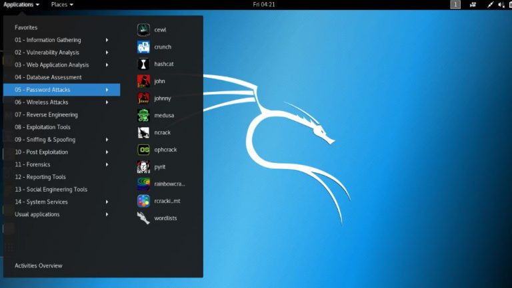Select workspace 1 indicator in top bar
512x288 pixels.
(x=455, y=5)
